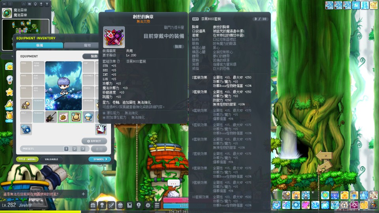Select the white glove equipment slot
Image resolution: width=379 pixels, height=213 pixels.
click(x=101, y=129)
